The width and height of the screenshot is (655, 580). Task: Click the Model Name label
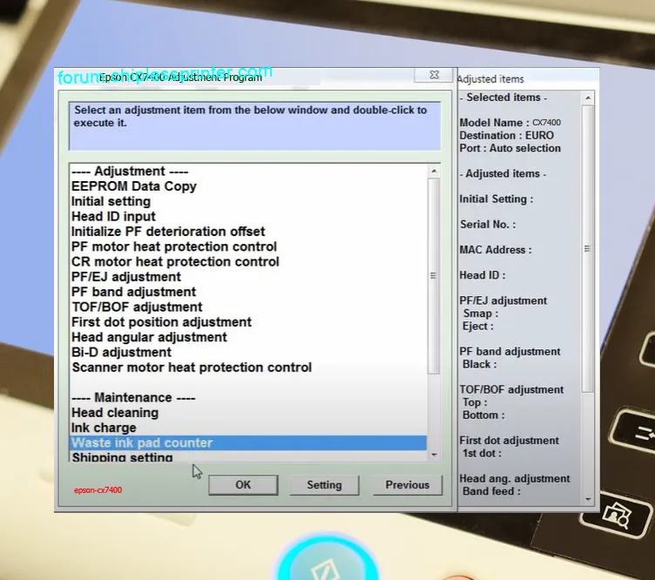pyautogui.click(x=494, y=122)
